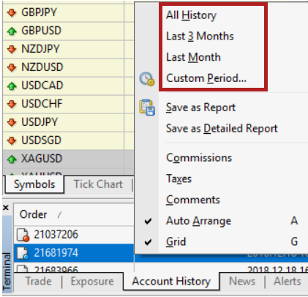
Task: Open the Exposure tab
Action: point(92,282)
